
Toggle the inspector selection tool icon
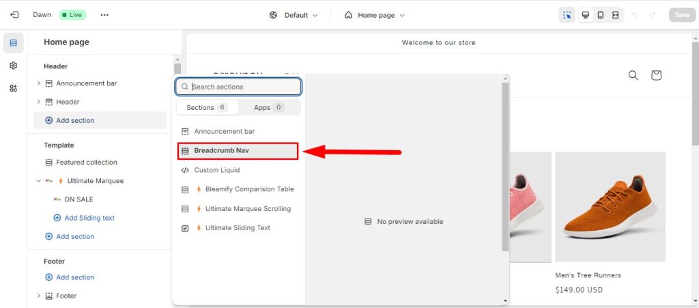tap(567, 15)
